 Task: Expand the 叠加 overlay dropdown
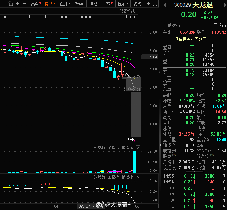click(65, 3)
